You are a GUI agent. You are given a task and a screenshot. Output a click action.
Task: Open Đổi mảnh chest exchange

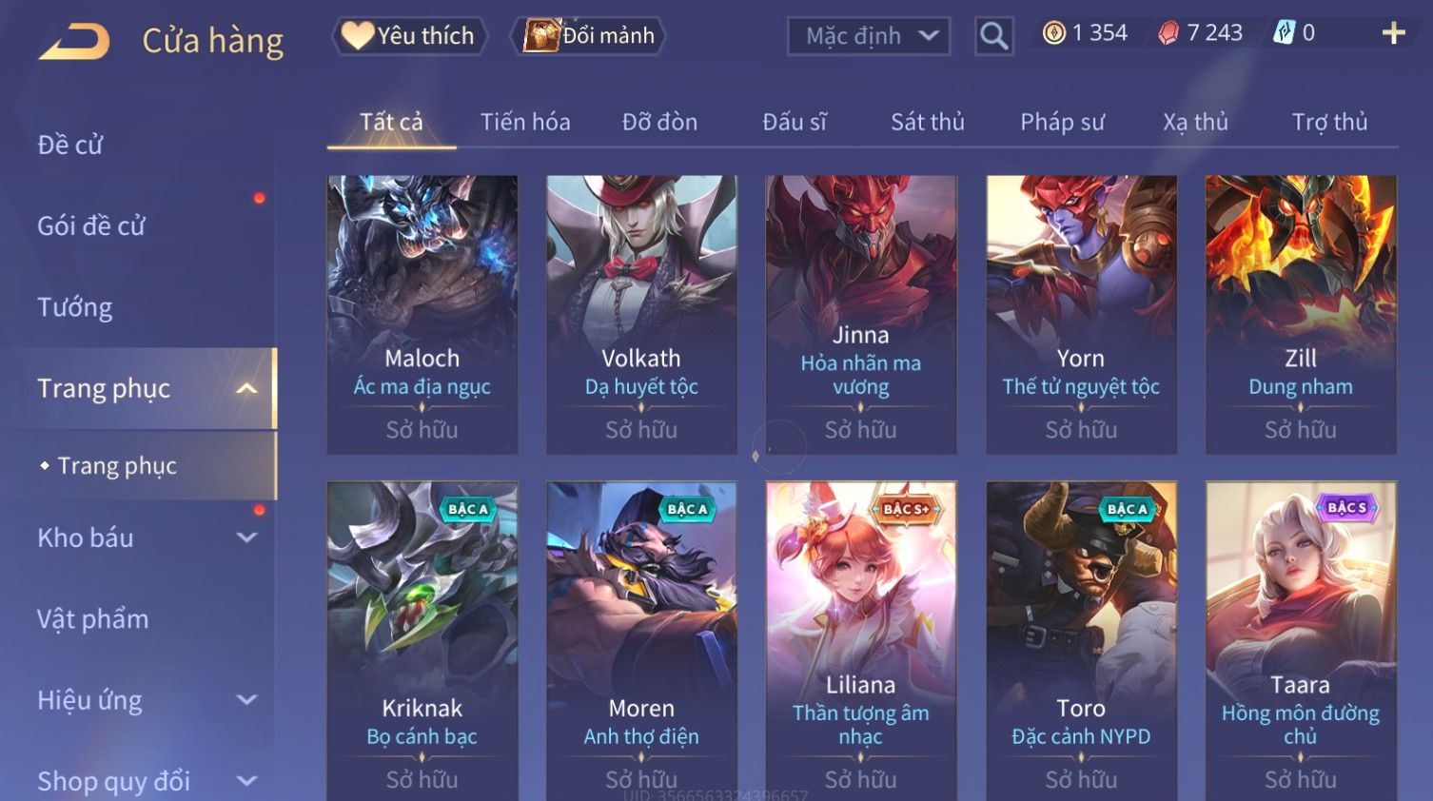pos(589,36)
